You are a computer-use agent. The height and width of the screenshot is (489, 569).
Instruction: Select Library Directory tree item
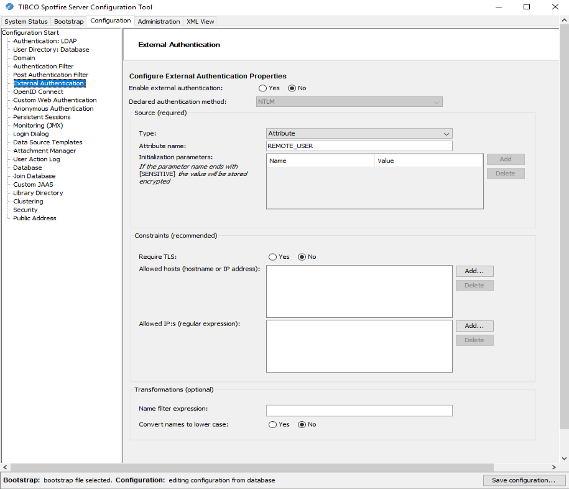coord(38,193)
